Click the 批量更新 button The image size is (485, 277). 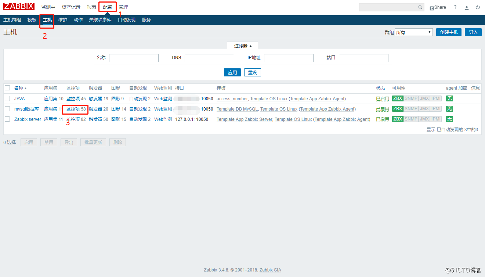coord(93,142)
